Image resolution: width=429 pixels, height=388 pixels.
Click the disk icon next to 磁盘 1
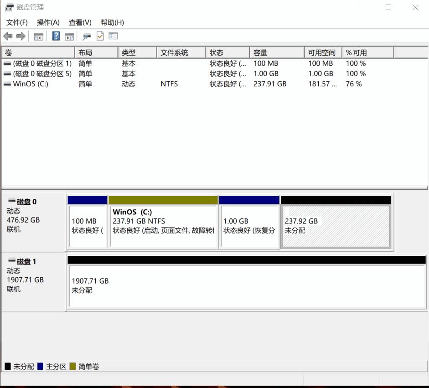coord(12,260)
